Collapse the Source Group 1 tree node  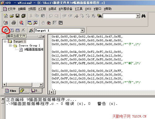pyautogui.click(x=10, y=46)
